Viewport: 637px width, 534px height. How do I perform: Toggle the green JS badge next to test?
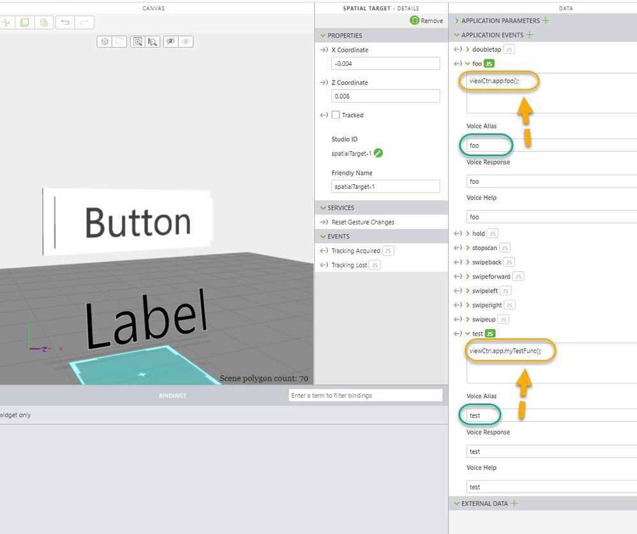(490, 334)
